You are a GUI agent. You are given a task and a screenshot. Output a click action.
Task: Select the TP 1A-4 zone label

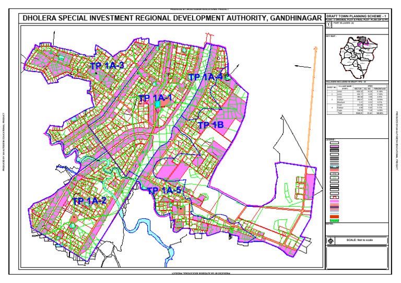click(x=205, y=77)
